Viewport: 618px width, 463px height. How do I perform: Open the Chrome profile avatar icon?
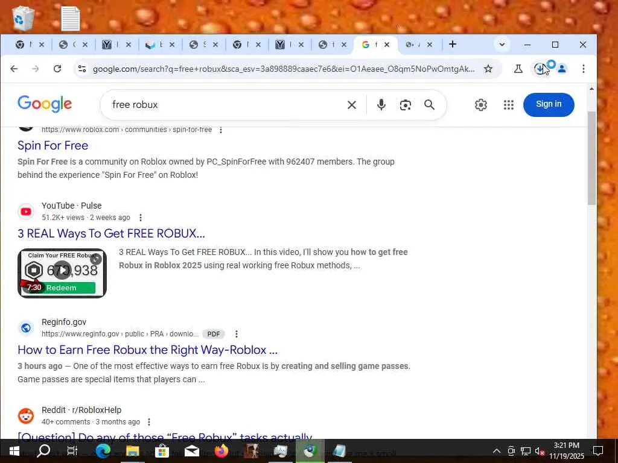pos(562,69)
